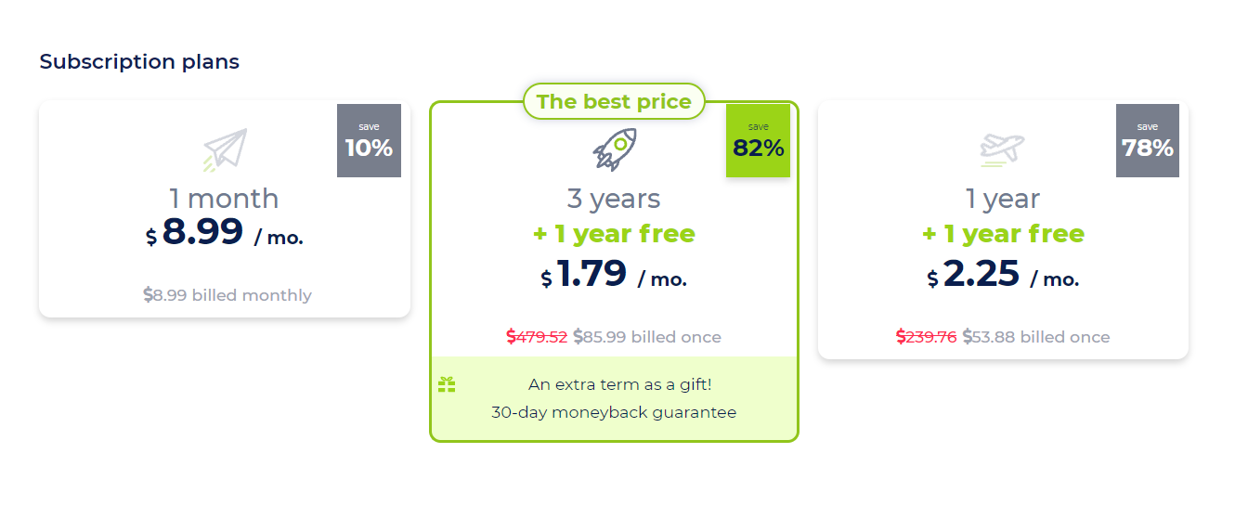Click the green gift icon
The height and width of the screenshot is (505, 1248).
(x=447, y=384)
